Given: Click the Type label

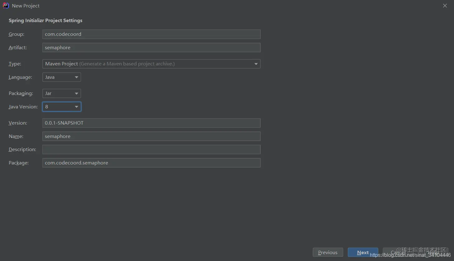Looking at the screenshot, I should click(x=15, y=64).
